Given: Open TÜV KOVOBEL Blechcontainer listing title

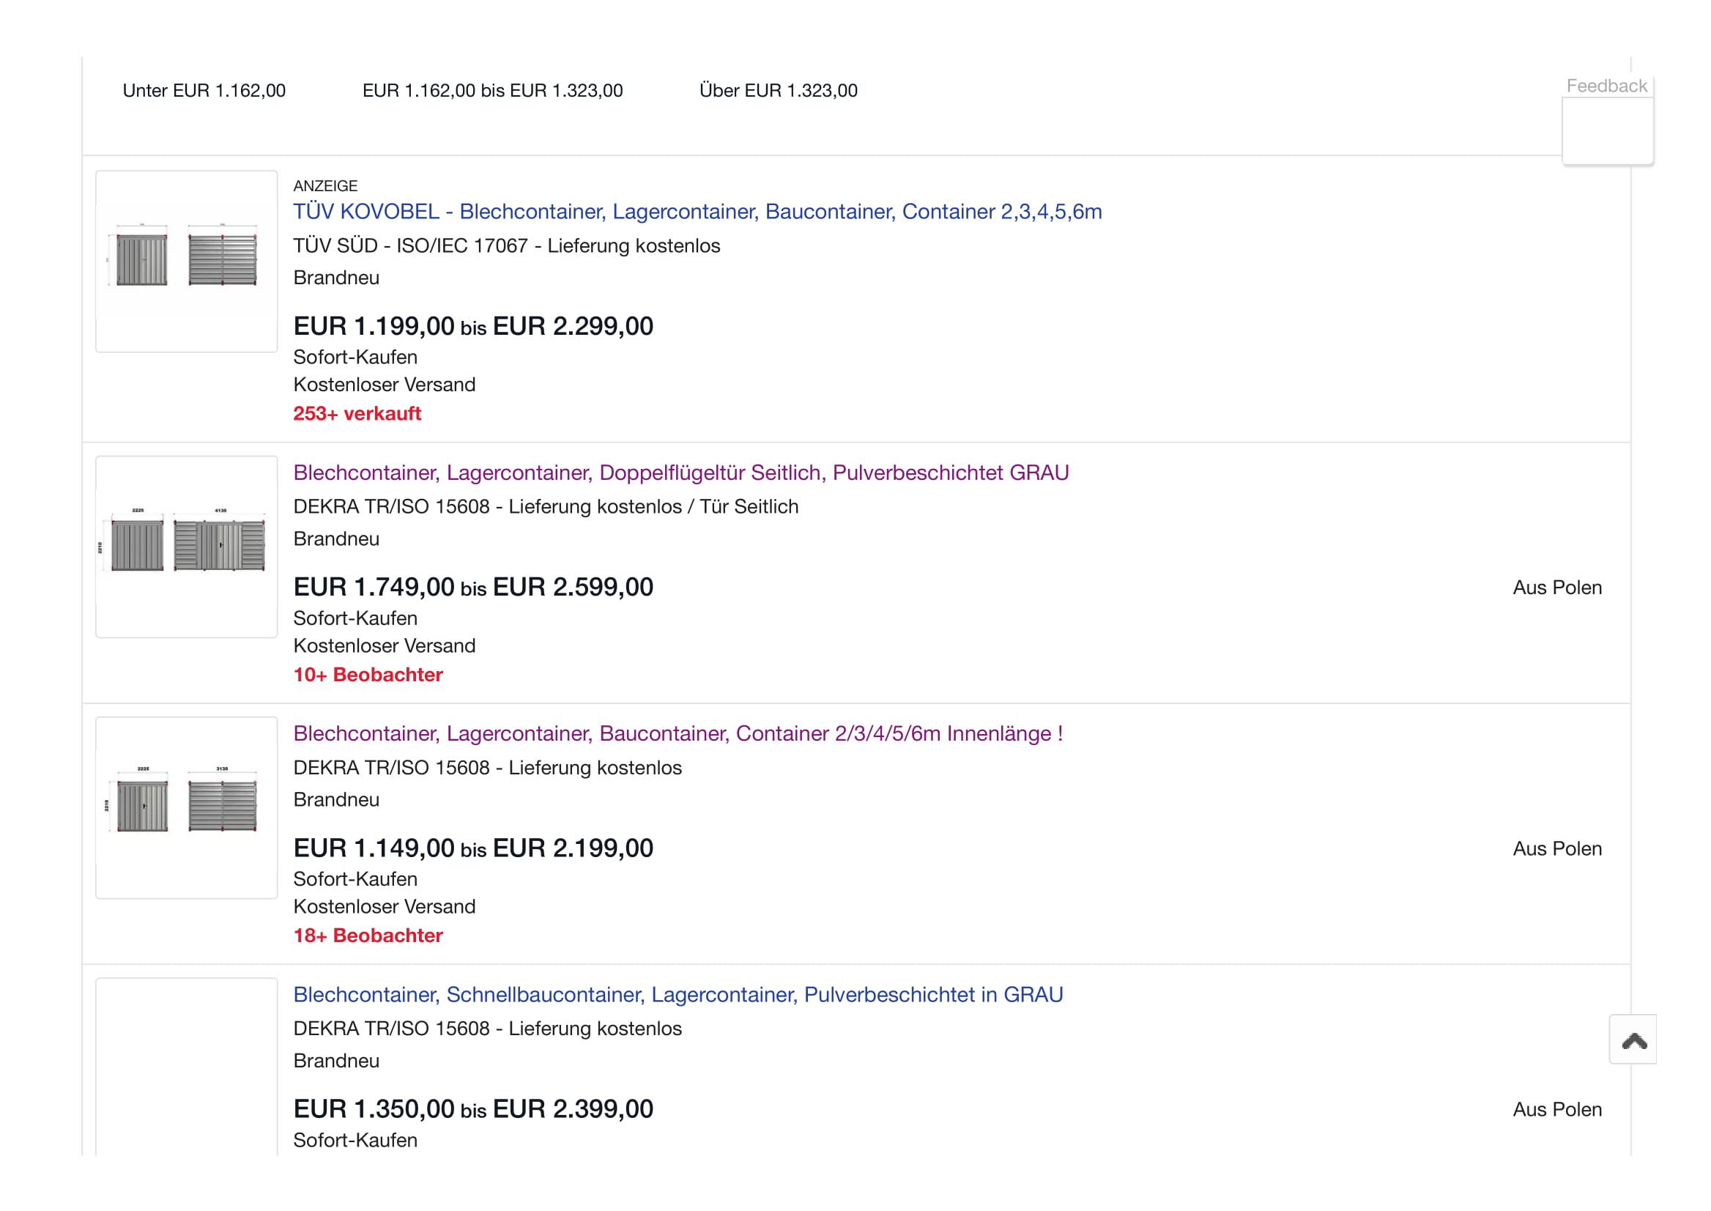Looking at the screenshot, I should coord(697,212).
